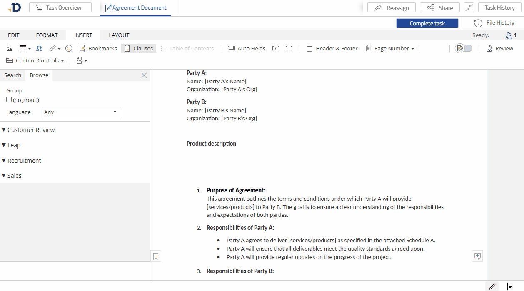Viewport: 524px width, 291px height.
Task: Switch to the FORMAT ribbon tab
Action: click(47, 35)
